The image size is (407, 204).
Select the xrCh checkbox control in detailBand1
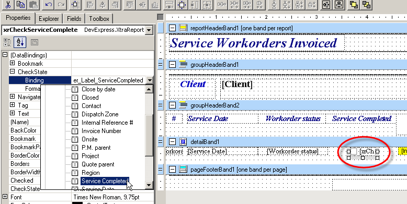coord(363,152)
